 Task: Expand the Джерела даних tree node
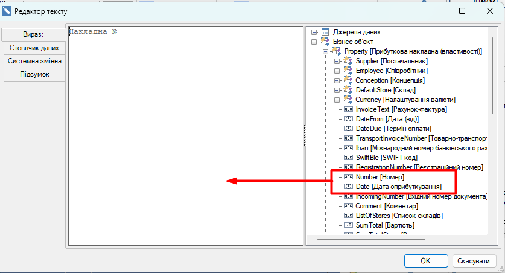click(x=314, y=32)
